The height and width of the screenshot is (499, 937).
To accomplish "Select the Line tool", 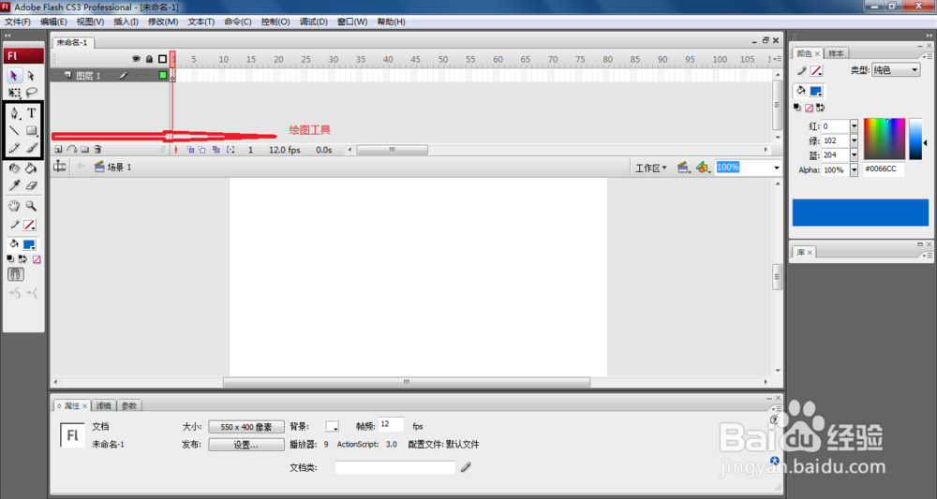I will [x=14, y=130].
